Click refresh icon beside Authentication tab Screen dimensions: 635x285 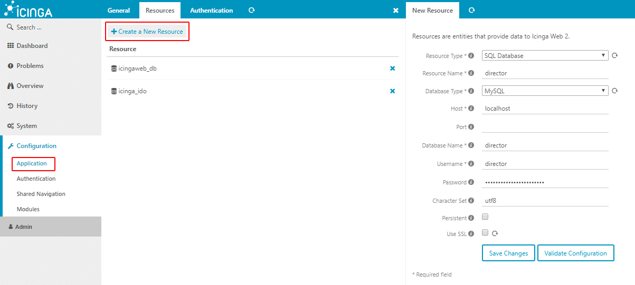(252, 10)
